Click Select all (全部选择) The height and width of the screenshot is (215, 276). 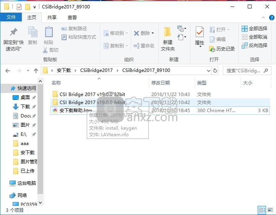[x=255, y=29]
